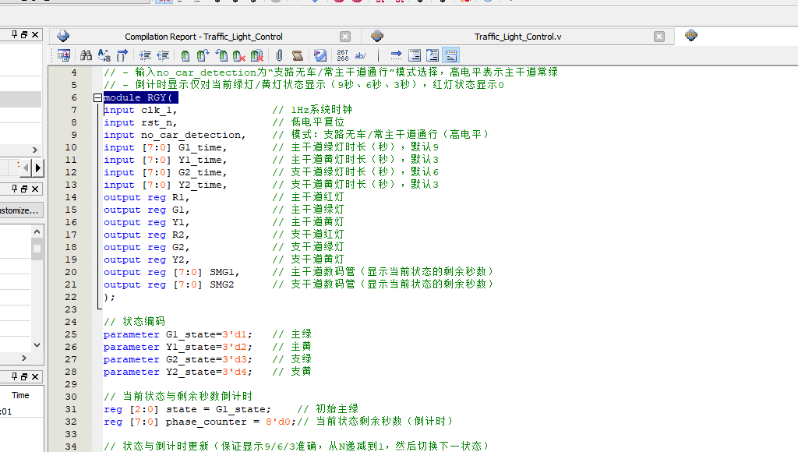This screenshot has width=798, height=452.
Task: Click the Time column header
Action: 21,395
